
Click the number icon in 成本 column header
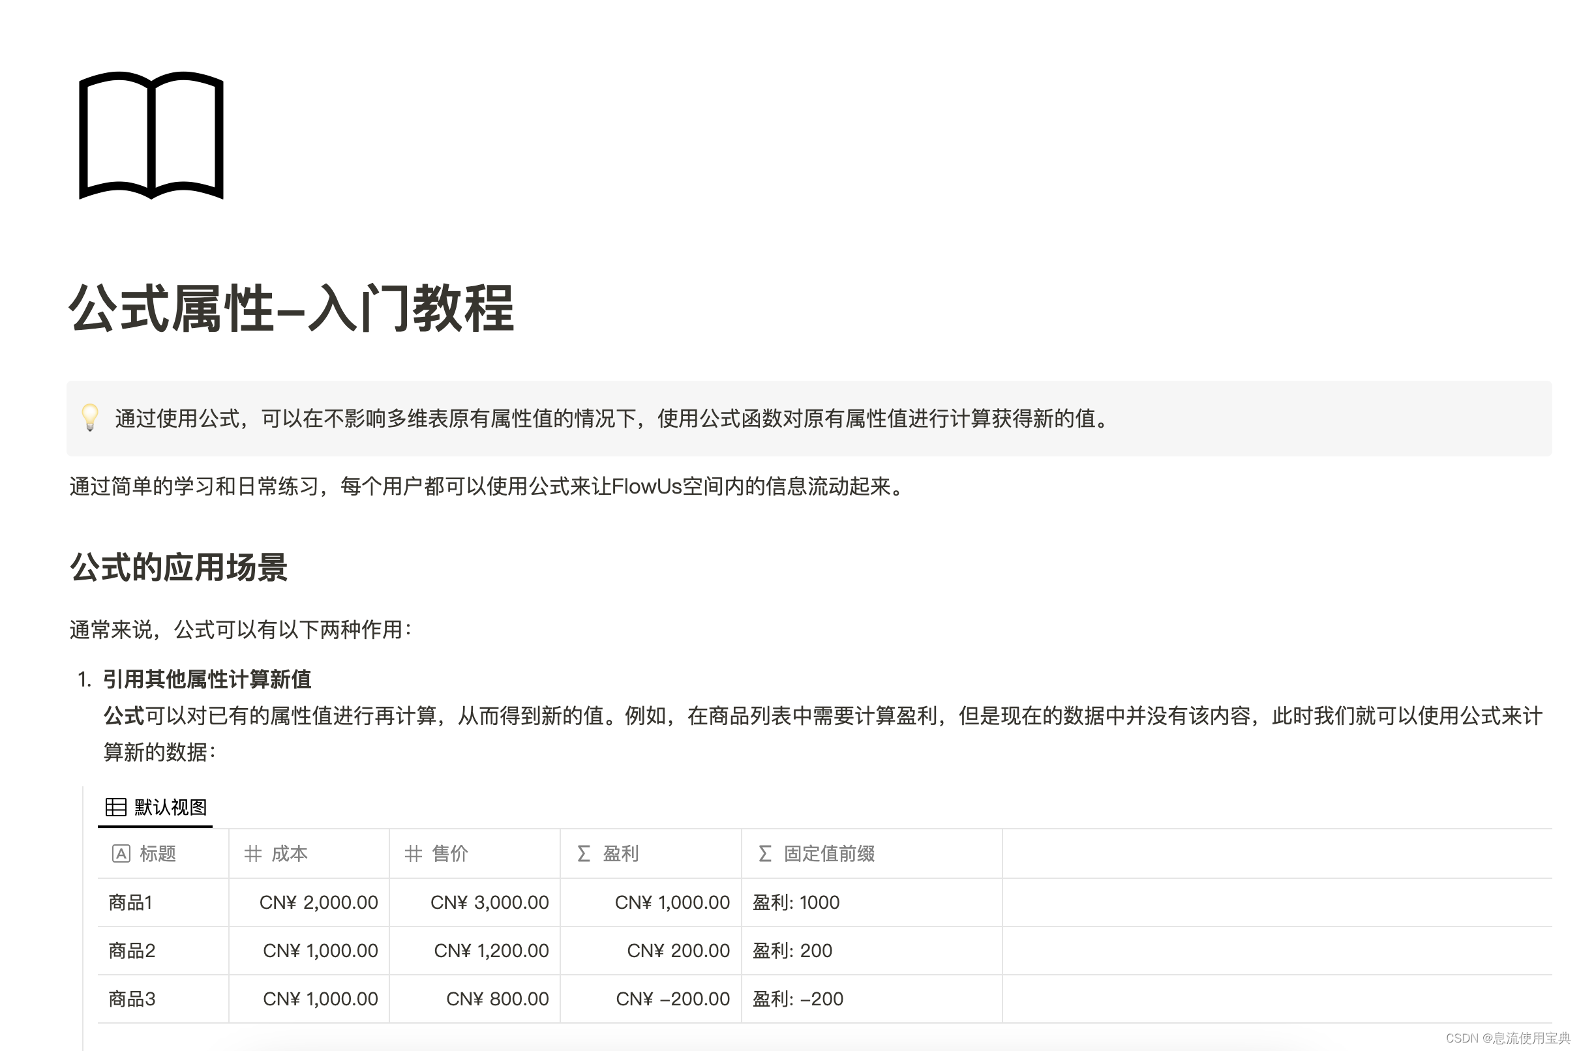(x=254, y=854)
